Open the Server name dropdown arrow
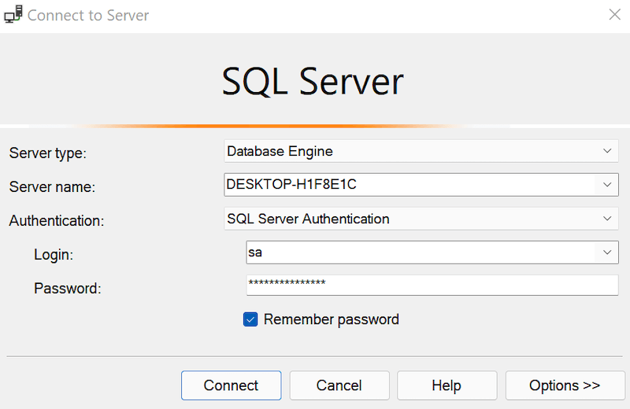 (x=607, y=185)
